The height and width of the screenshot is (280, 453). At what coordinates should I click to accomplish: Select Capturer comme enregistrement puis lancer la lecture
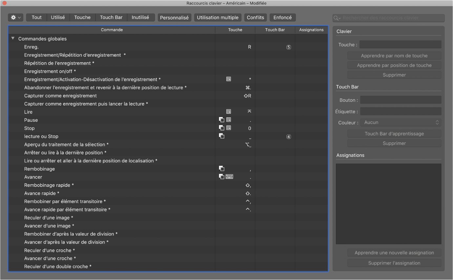(x=168, y=104)
